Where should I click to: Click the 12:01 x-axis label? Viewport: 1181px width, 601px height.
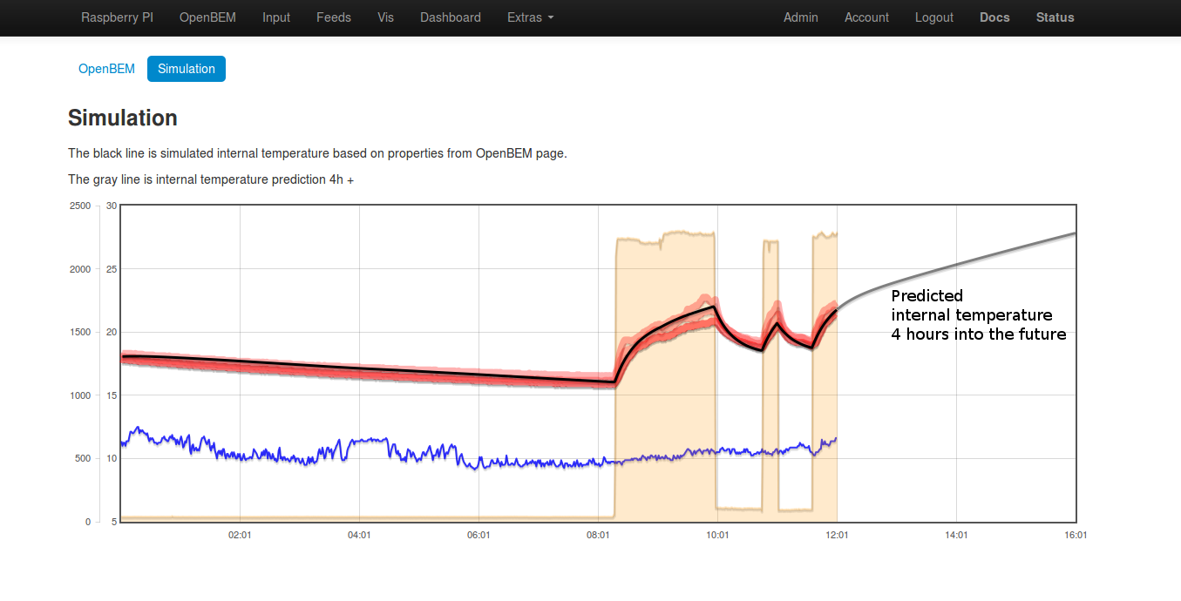coord(837,536)
